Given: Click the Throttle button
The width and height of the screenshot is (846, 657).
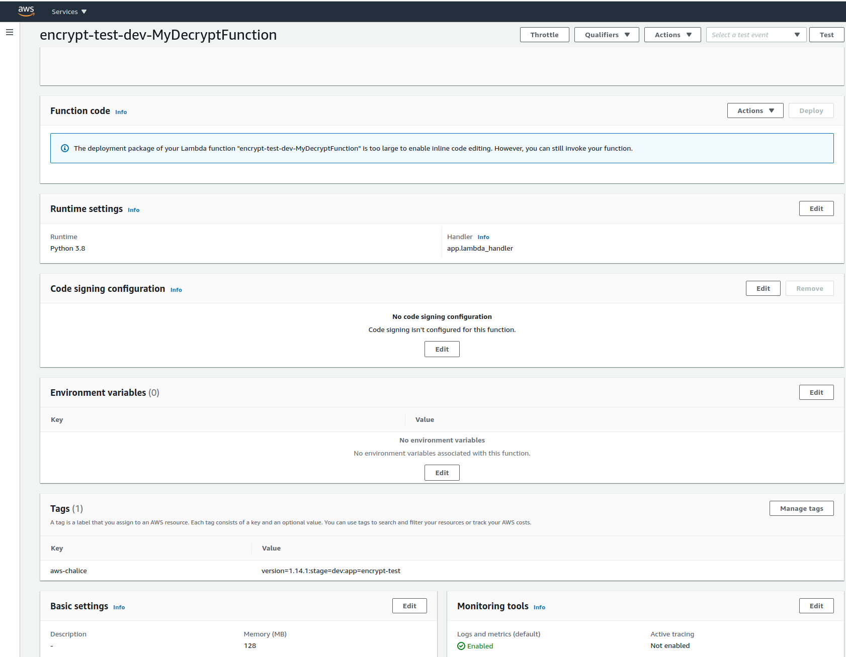Looking at the screenshot, I should point(544,35).
